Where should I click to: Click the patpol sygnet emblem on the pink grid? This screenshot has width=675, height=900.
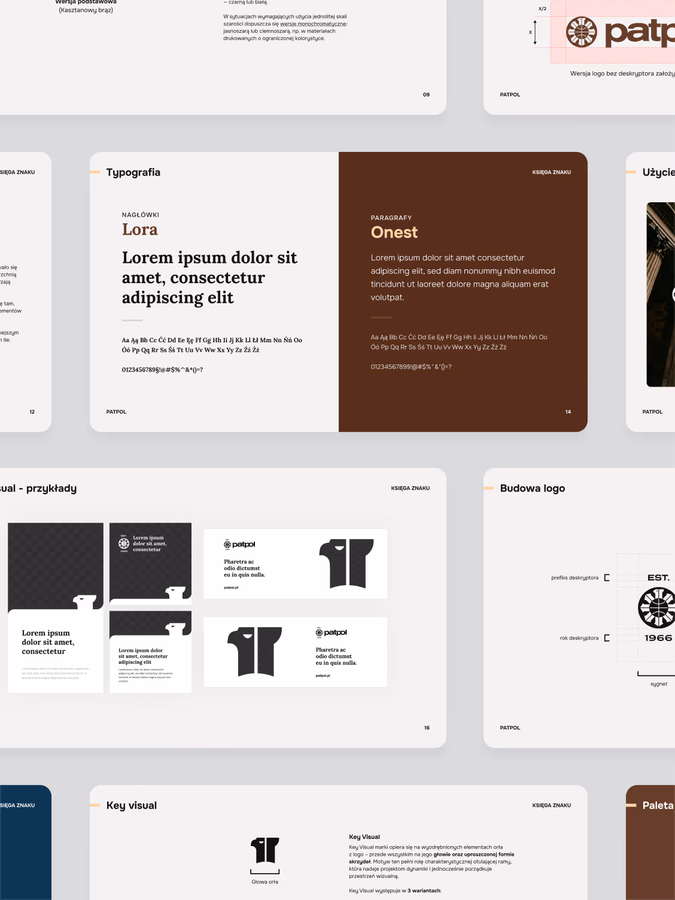(582, 32)
